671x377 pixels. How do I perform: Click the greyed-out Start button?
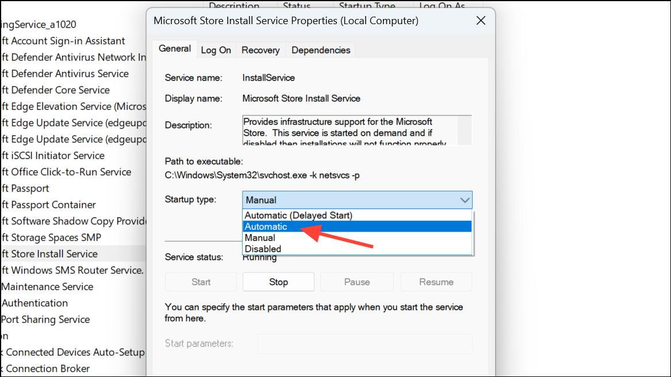click(x=201, y=282)
